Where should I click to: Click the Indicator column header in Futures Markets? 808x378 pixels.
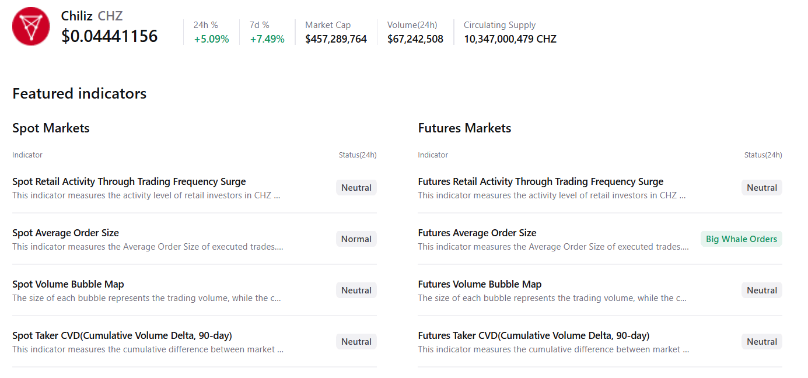coord(433,155)
